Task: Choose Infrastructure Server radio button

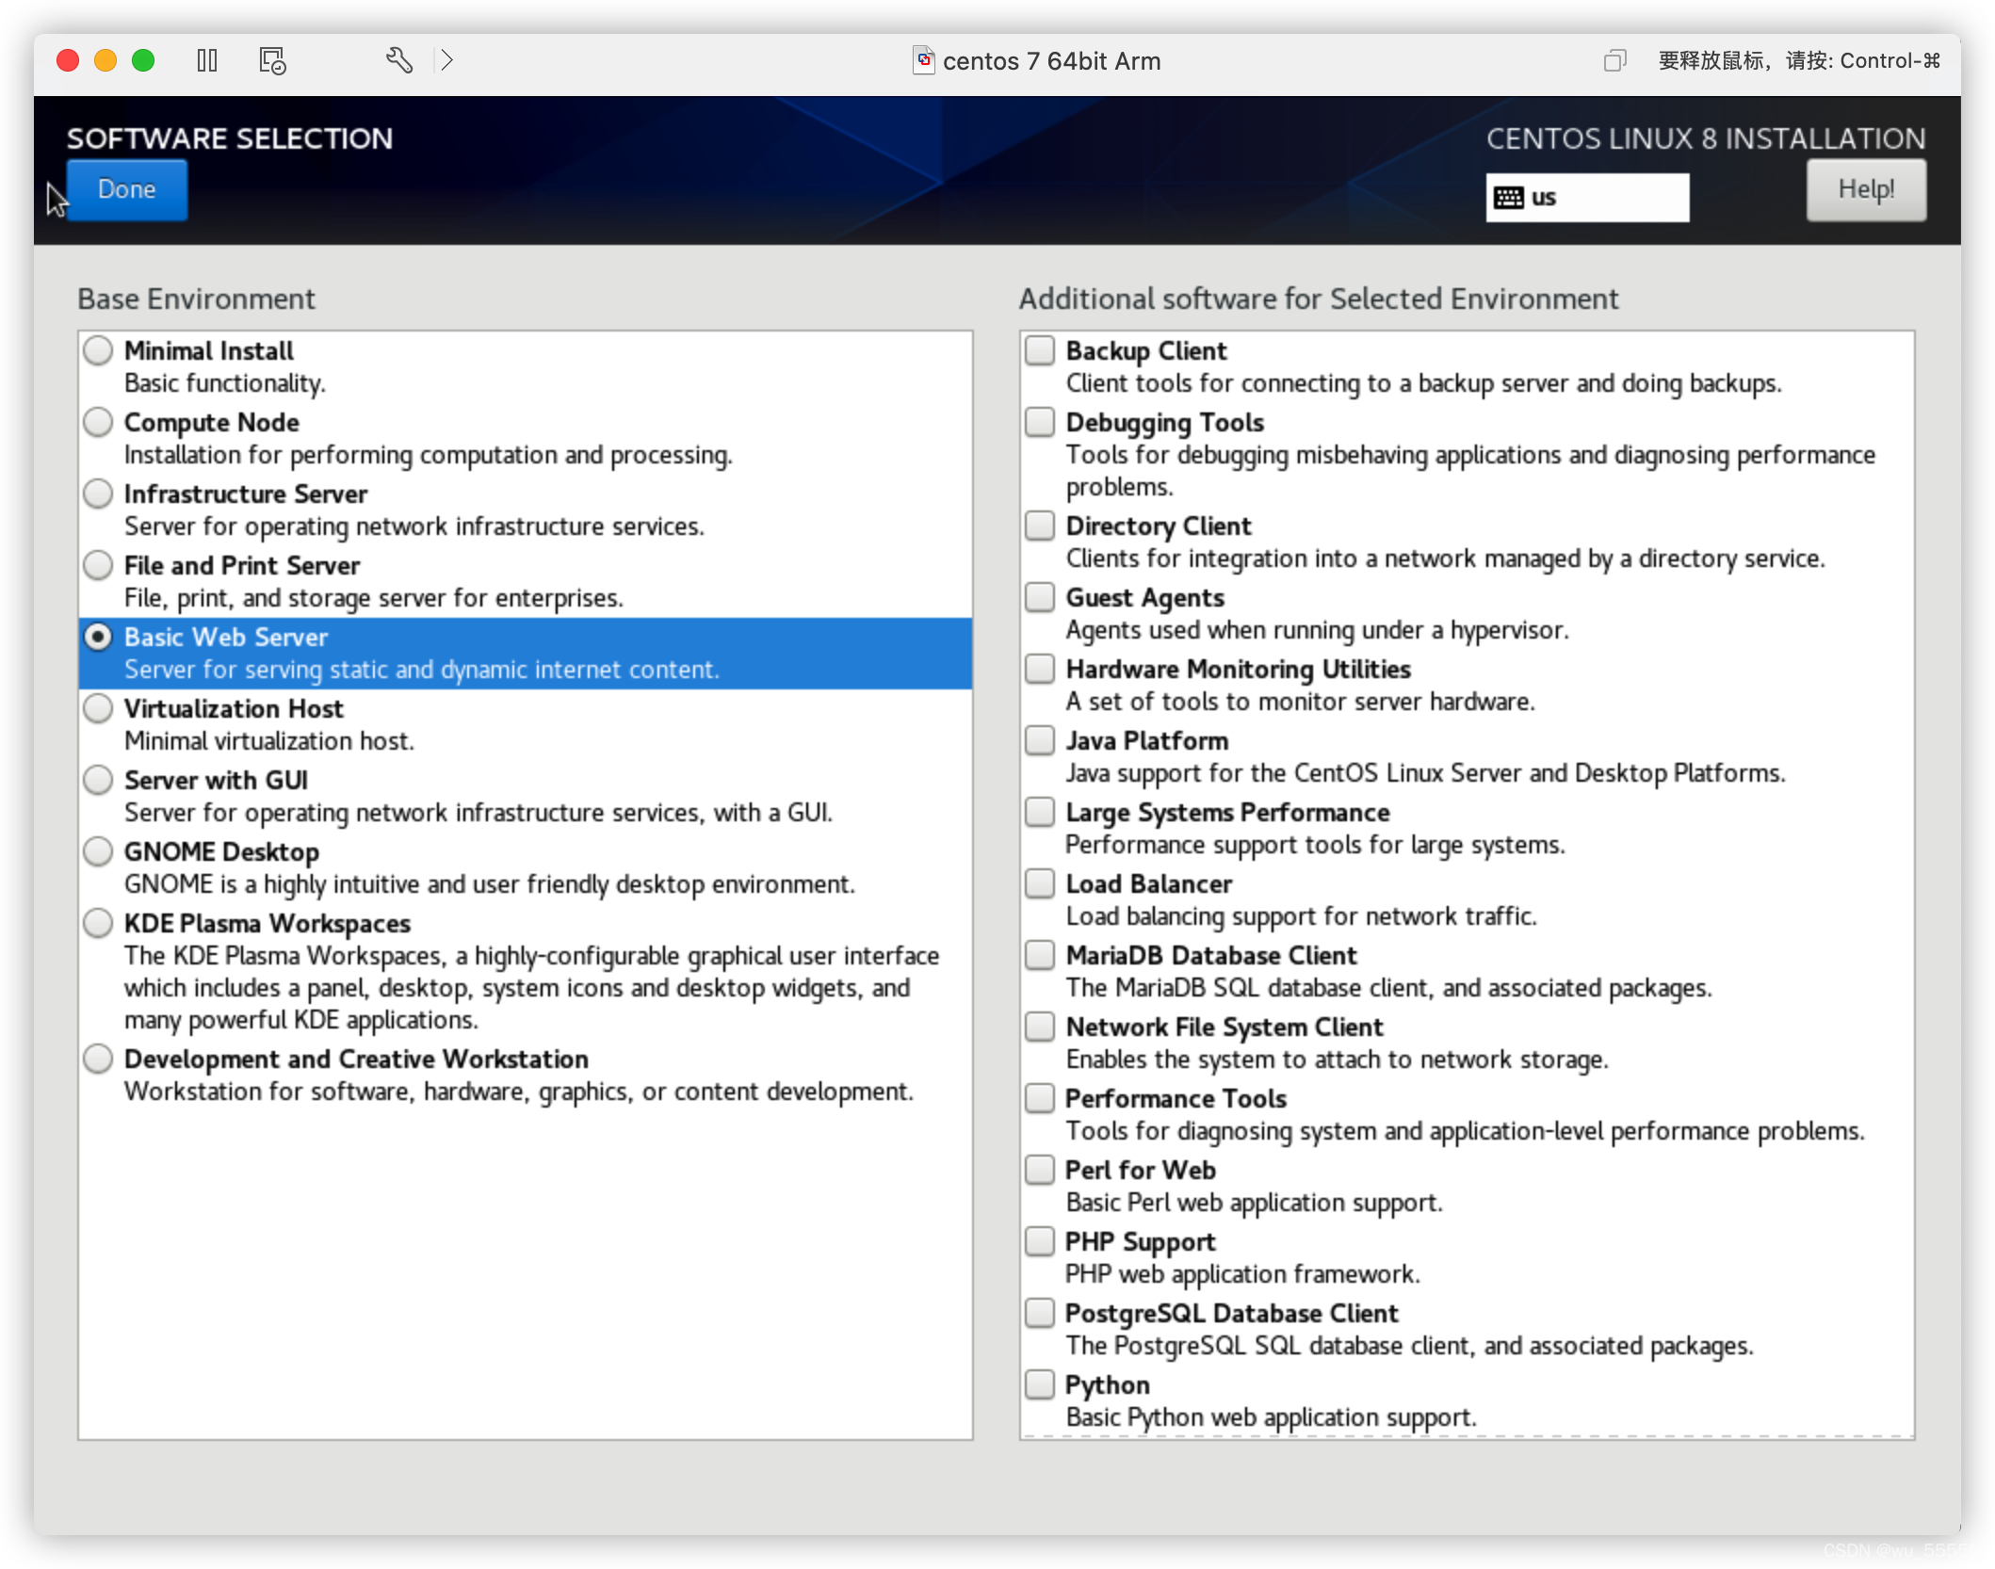Action: tap(98, 493)
